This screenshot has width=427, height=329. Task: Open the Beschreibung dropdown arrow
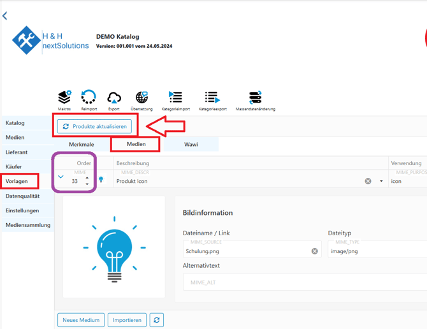[x=381, y=181]
